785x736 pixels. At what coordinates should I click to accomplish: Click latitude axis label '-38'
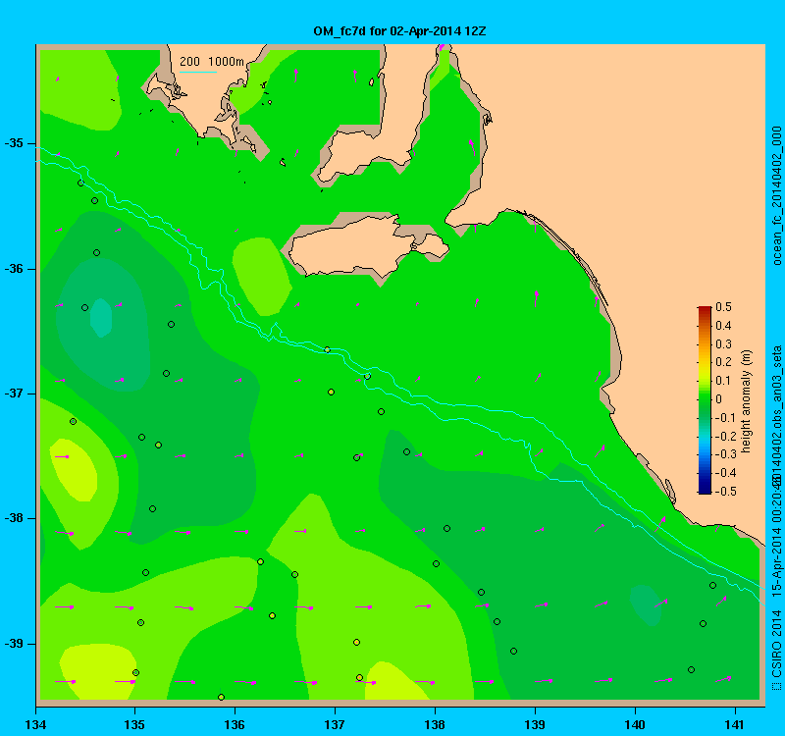14,518
